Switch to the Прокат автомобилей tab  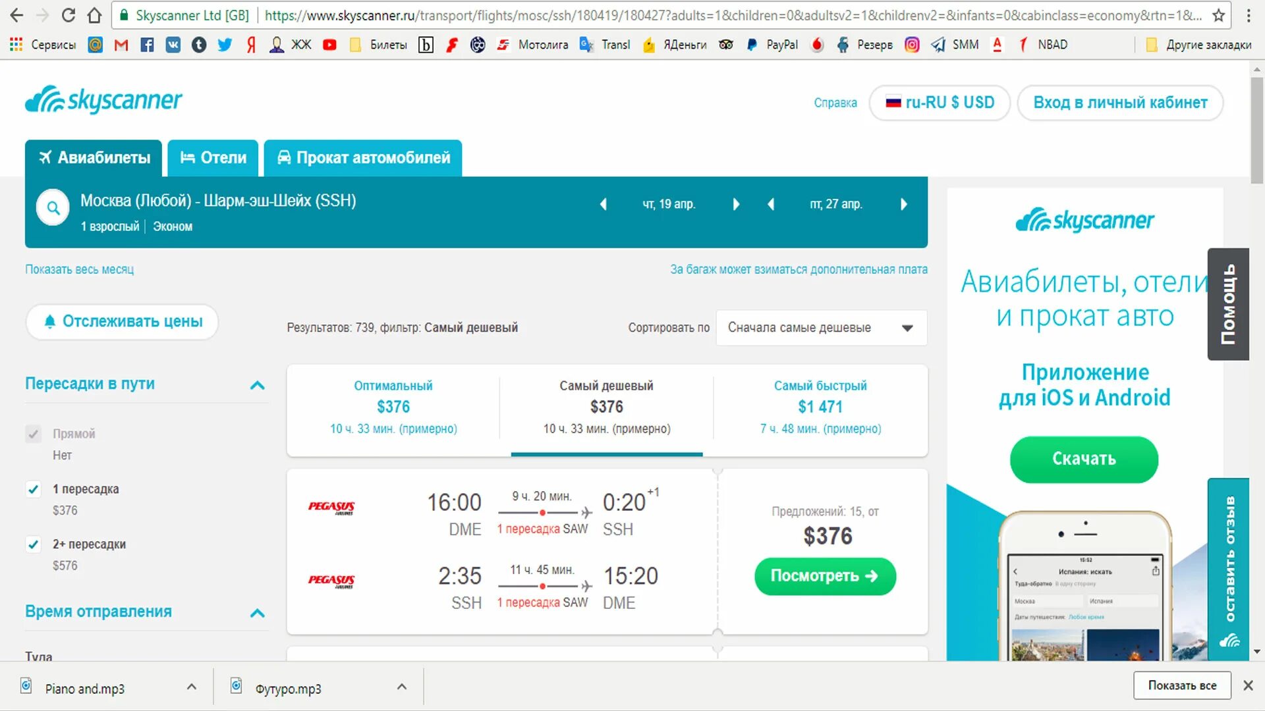(363, 158)
